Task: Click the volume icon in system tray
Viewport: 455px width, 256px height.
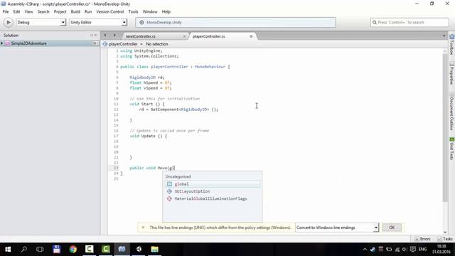Action: pyautogui.click(x=405, y=250)
